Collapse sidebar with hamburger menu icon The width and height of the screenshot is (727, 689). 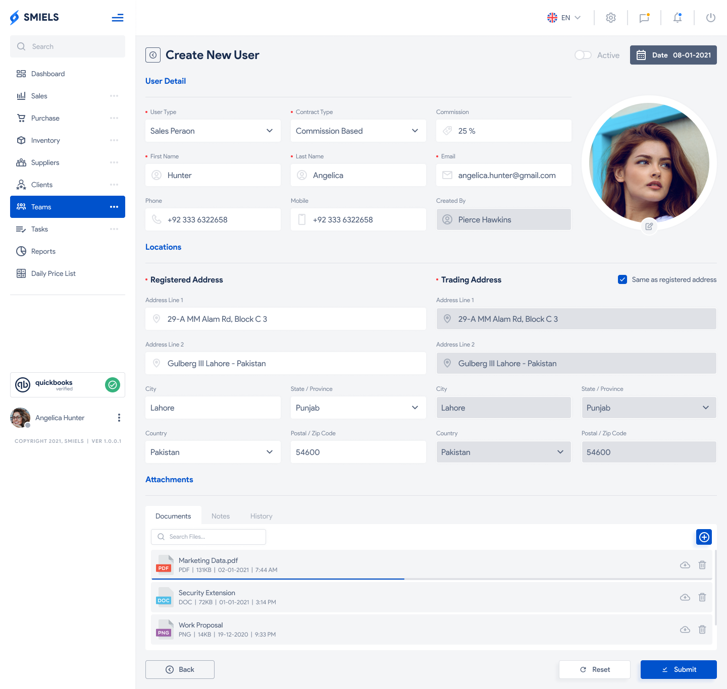pyautogui.click(x=118, y=18)
